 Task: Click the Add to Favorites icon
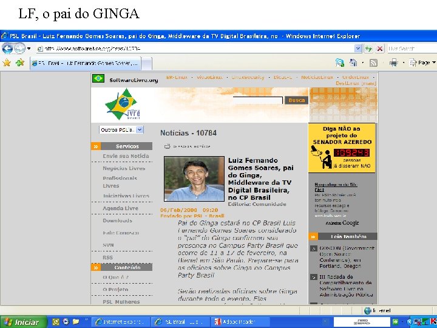coord(20,63)
